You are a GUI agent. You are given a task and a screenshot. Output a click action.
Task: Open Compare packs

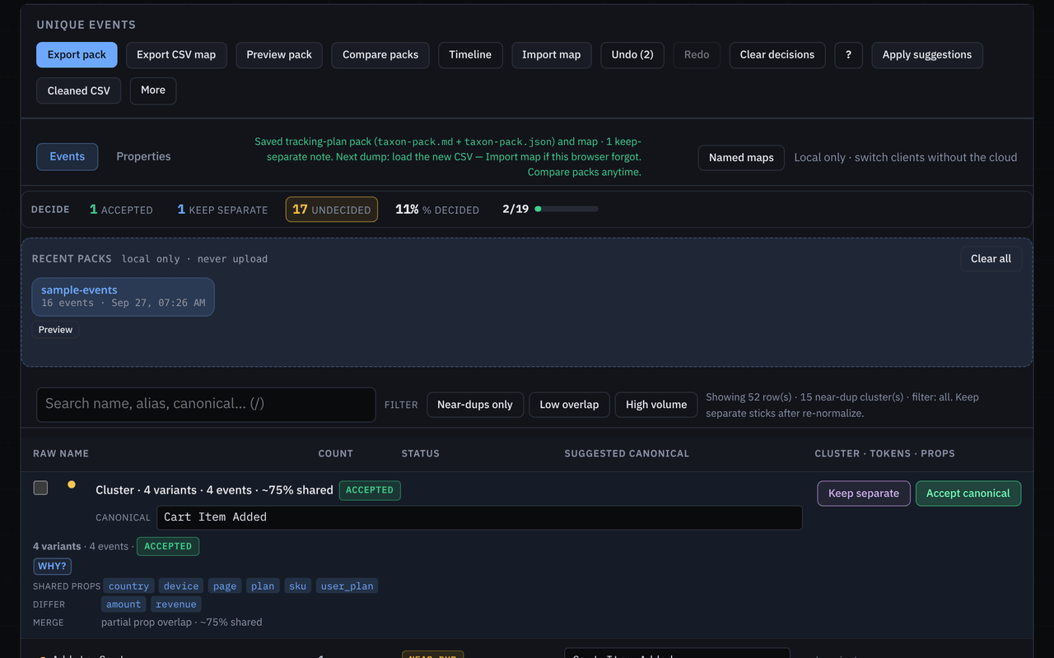pyautogui.click(x=380, y=55)
